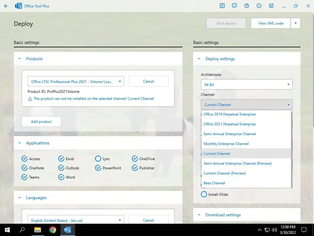314x236 pixels.
Task: Click Start deploy button
Action: click(x=226, y=23)
